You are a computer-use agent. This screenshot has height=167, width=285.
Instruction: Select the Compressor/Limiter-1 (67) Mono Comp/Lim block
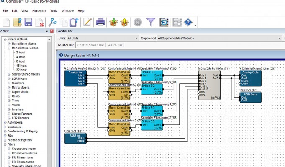(x=119, y=77)
